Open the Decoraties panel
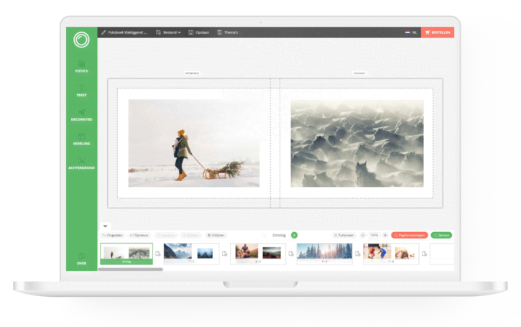The width and height of the screenshot is (521, 327). (x=81, y=115)
